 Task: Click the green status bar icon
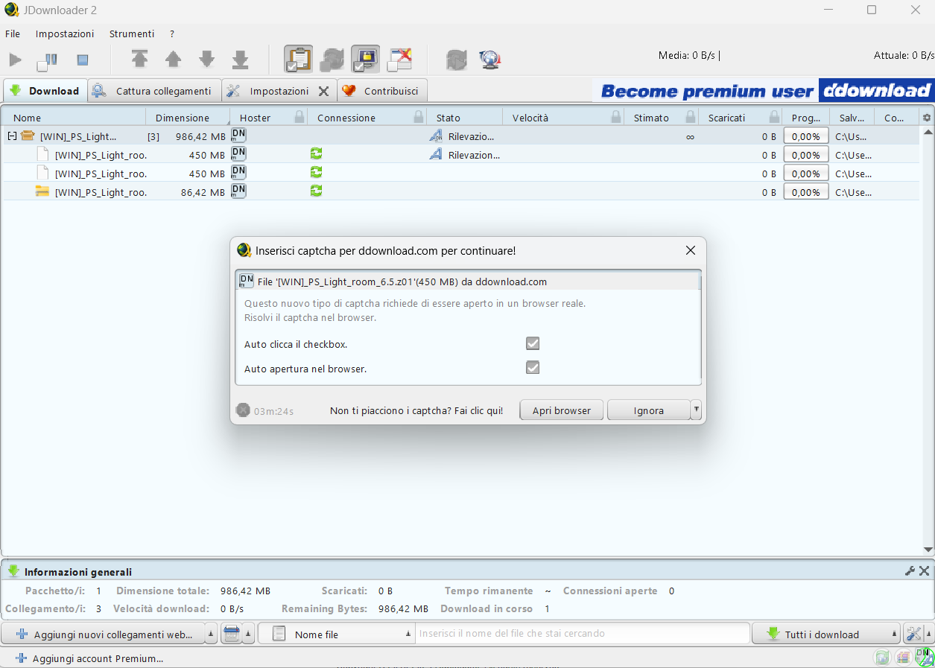[882, 658]
